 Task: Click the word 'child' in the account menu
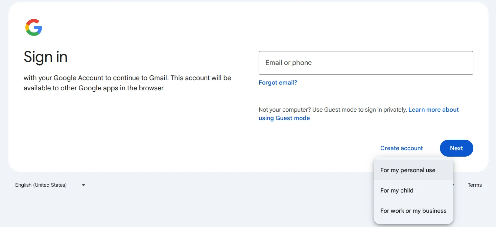pyautogui.click(x=407, y=190)
